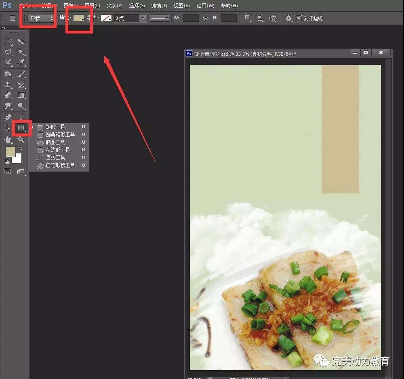Select the Hand tool

coord(8,140)
